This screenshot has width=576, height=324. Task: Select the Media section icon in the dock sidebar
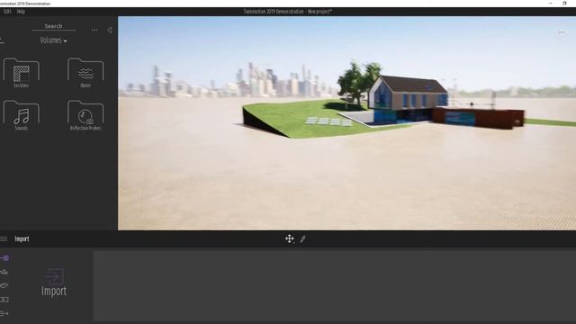4,300
